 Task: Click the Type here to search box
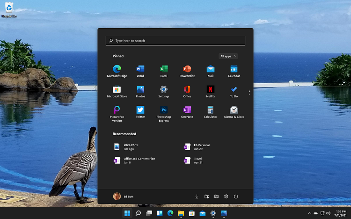click(x=175, y=41)
